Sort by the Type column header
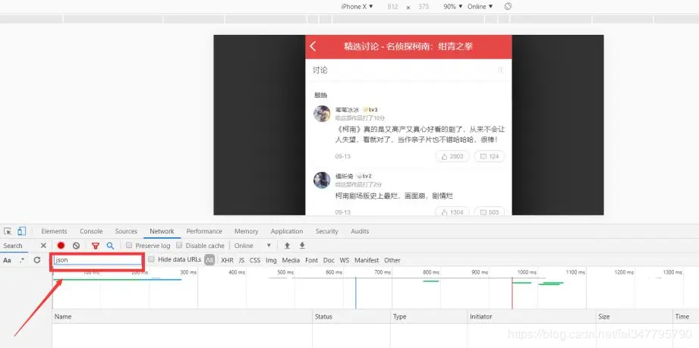This screenshot has height=348, width=699. click(x=429, y=316)
